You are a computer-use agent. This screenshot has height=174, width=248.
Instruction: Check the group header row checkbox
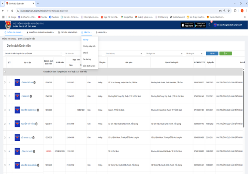5,71
